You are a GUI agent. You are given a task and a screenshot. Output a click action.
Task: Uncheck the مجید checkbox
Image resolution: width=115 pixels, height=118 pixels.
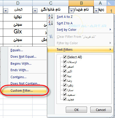[65, 99]
